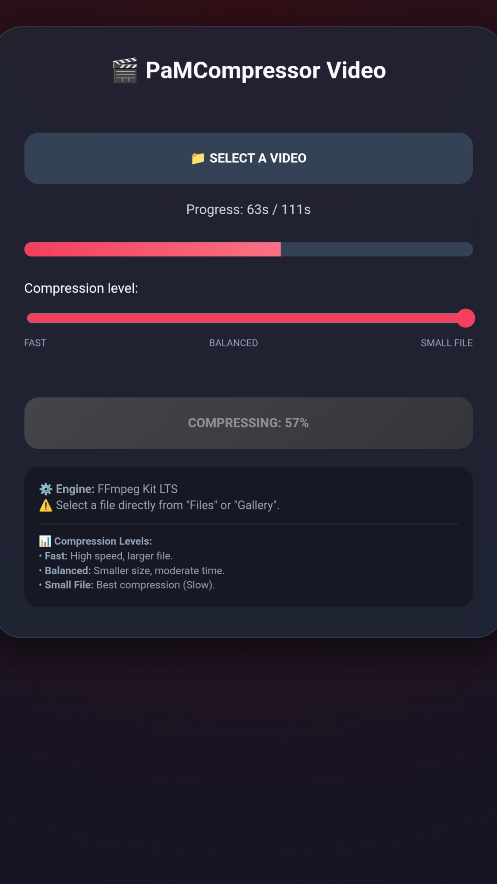Viewport: 497px width, 884px height.
Task: Click the folder icon on Select button
Action: 198,159
